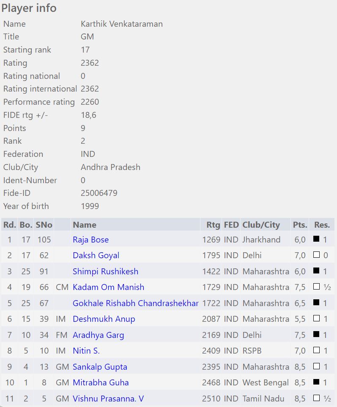Click white piece square in Kadam Om Manish row

tap(316, 287)
